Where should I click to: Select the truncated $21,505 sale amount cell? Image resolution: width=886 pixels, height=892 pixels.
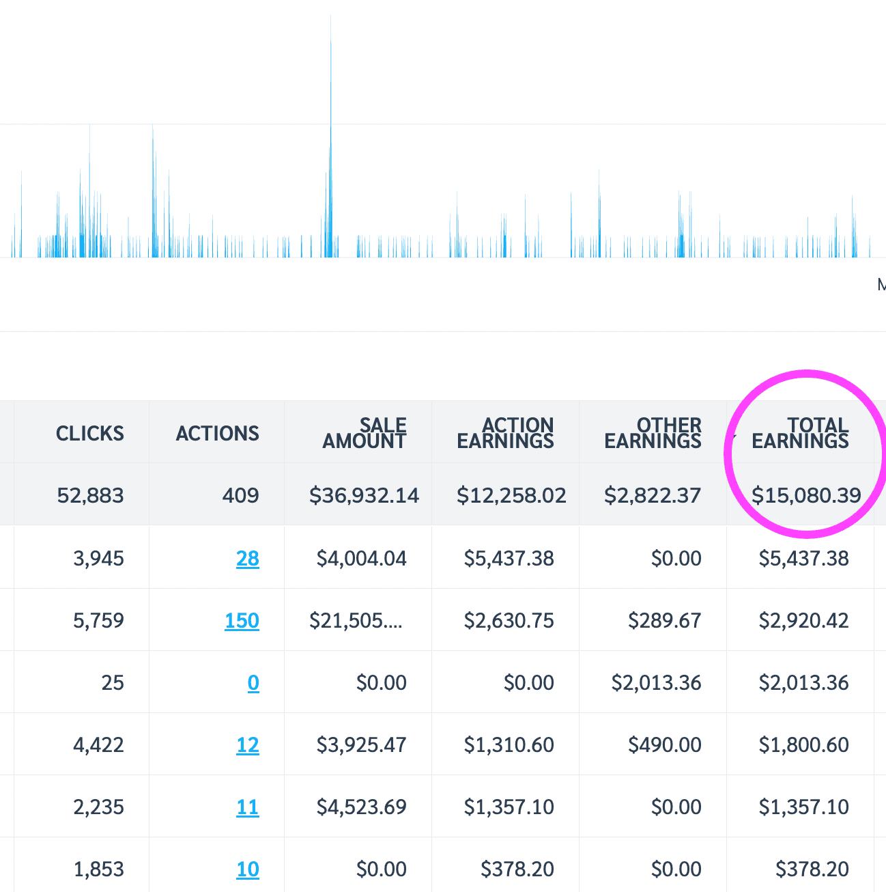(x=358, y=621)
